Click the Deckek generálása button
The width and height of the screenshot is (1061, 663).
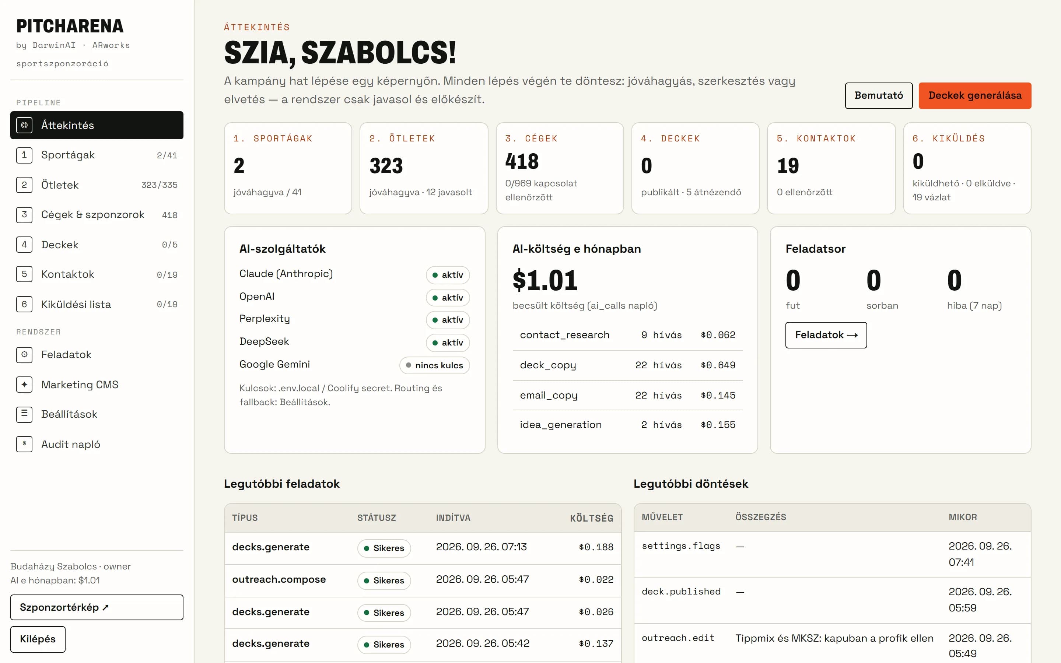[x=975, y=96]
